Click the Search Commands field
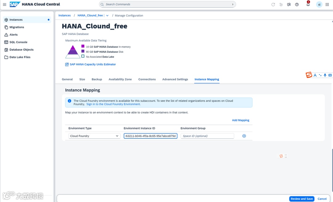The image size is (333, 202). pos(167,4)
